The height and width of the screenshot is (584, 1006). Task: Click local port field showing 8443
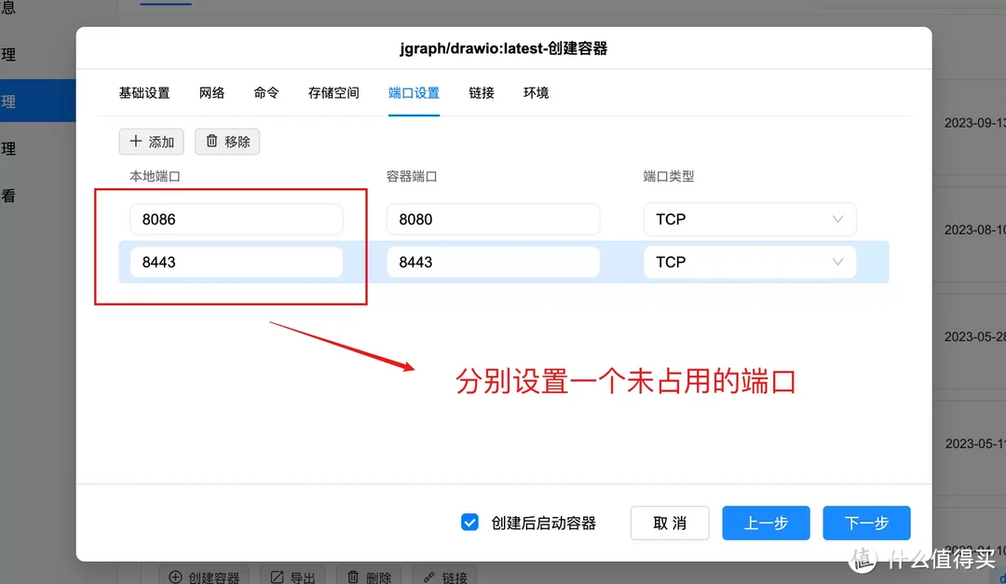coord(236,262)
